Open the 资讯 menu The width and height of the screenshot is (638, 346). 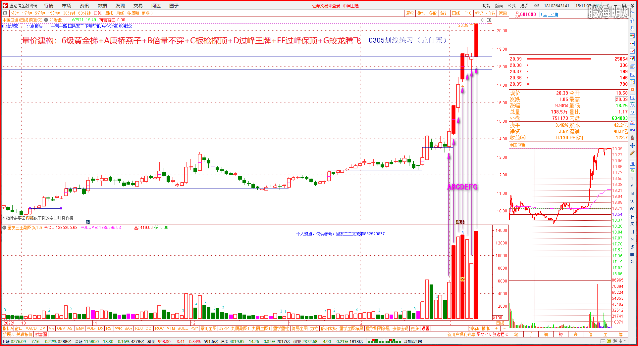pyautogui.click(x=84, y=6)
